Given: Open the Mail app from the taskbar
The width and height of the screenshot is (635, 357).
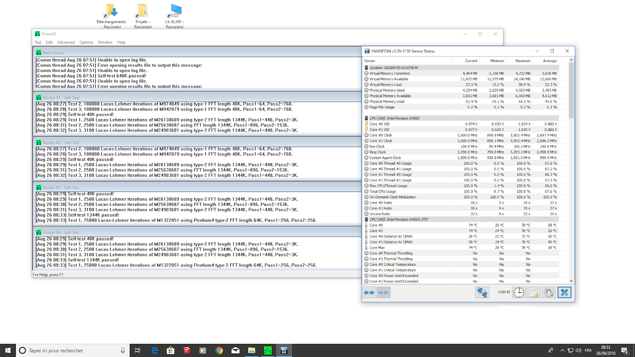Looking at the screenshot, I should 235,350.
